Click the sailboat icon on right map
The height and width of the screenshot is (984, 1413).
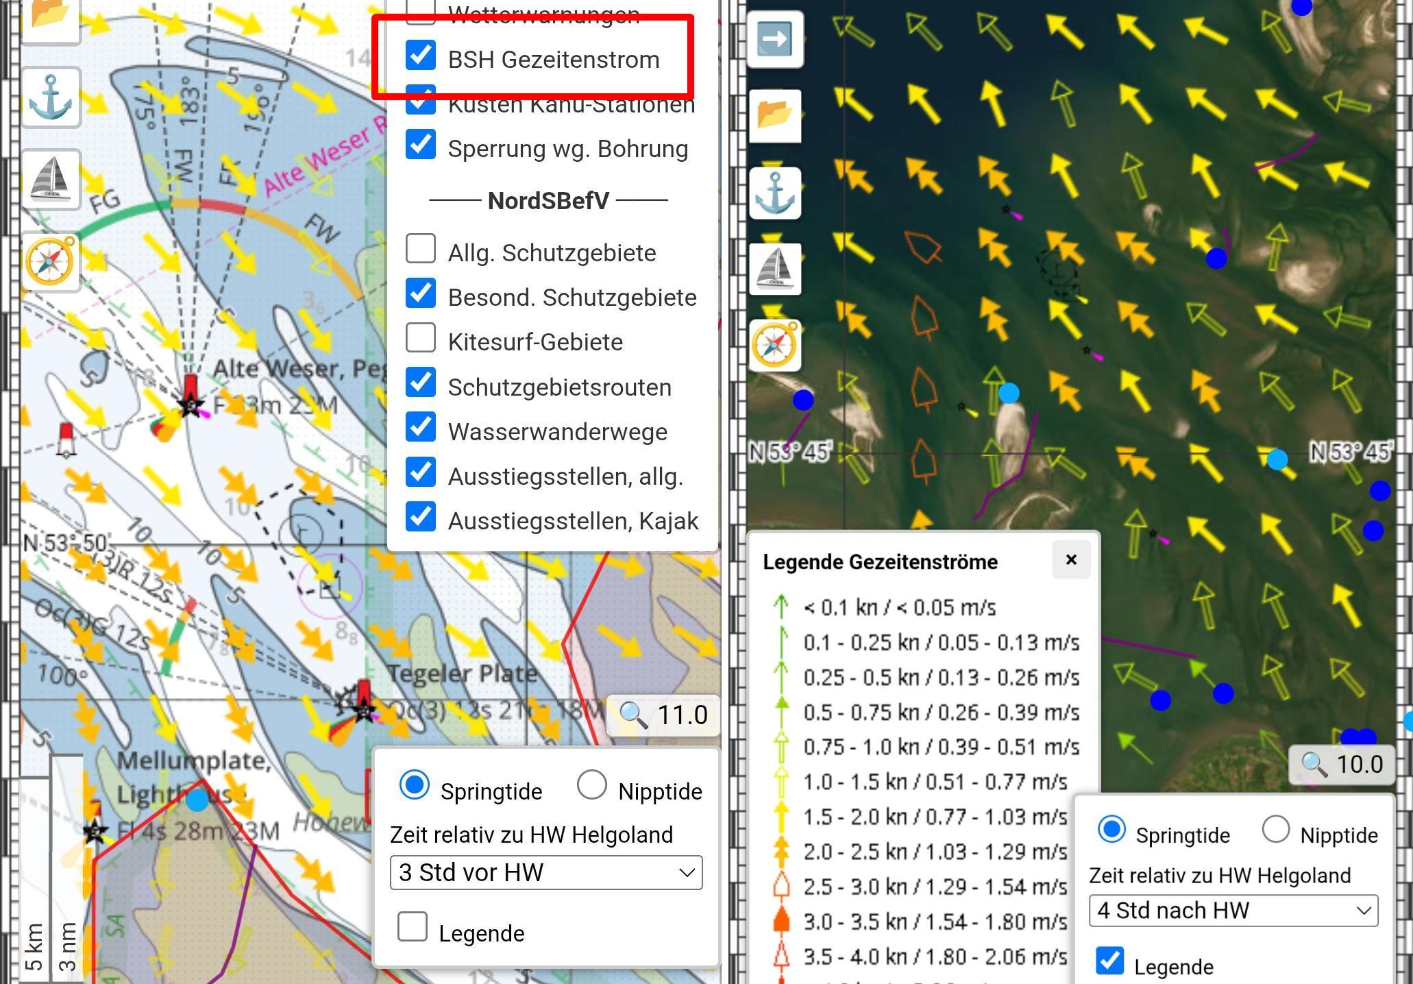775,269
